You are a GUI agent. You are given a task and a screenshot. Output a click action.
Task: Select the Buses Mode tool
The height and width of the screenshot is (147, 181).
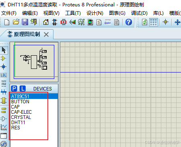pos(4,92)
